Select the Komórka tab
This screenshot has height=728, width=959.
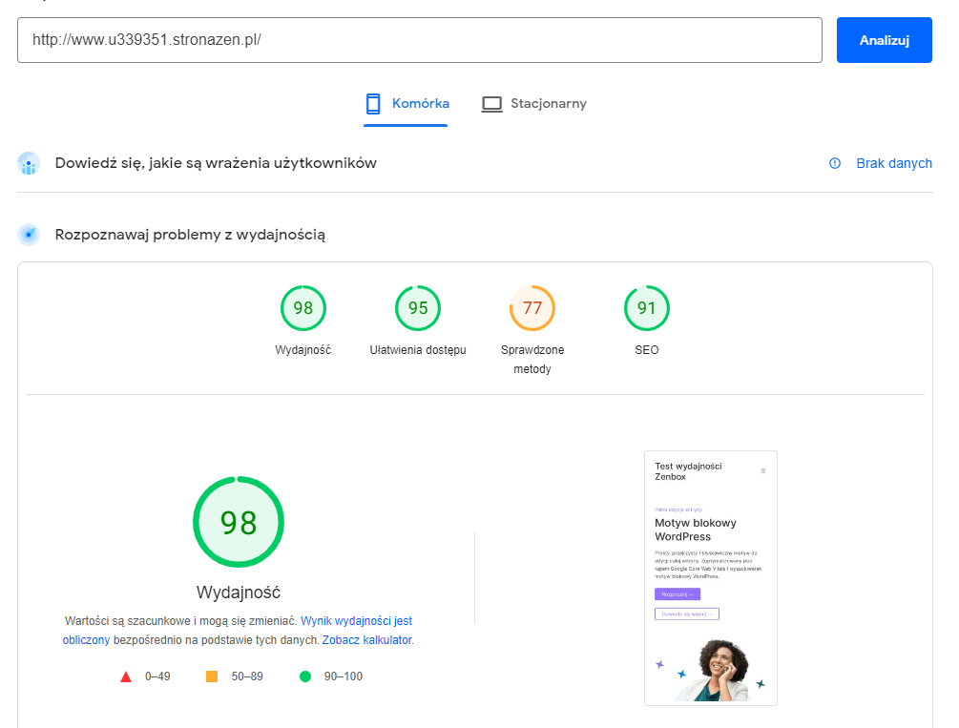click(406, 105)
